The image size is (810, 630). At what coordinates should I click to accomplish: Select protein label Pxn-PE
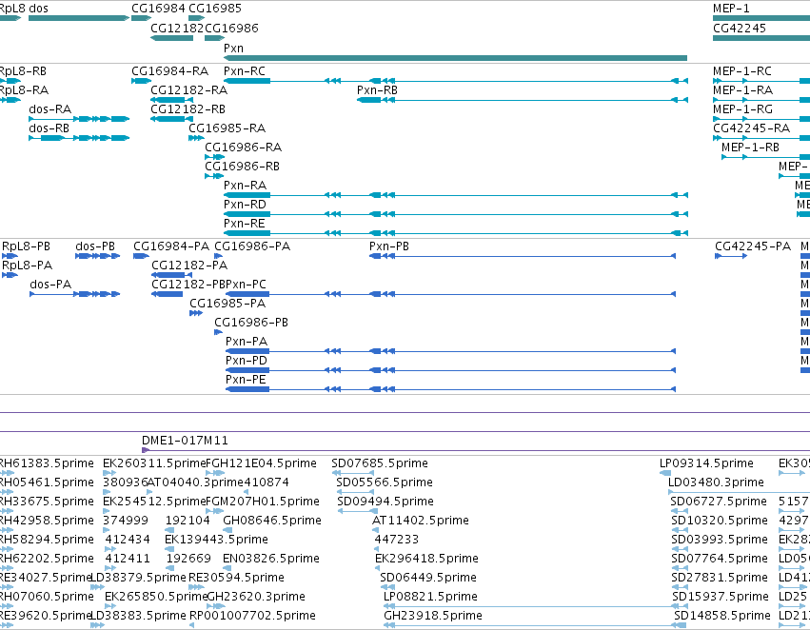click(246, 381)
